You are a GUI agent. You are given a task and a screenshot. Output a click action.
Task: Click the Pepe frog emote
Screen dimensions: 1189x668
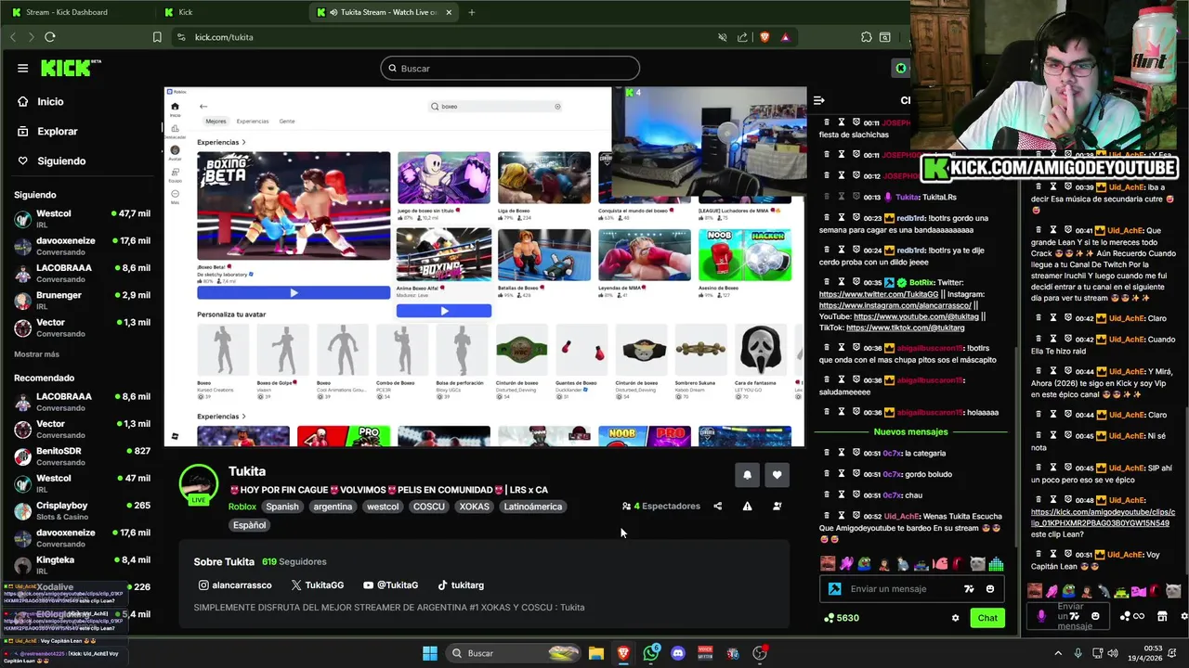click(x=865, y=563)
